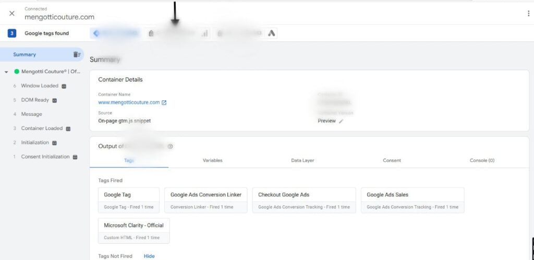Viewport: 534px width, 260px height.
Task: Collapse the Mengotti Couture page event tree
Action: (x=6, y=72)
